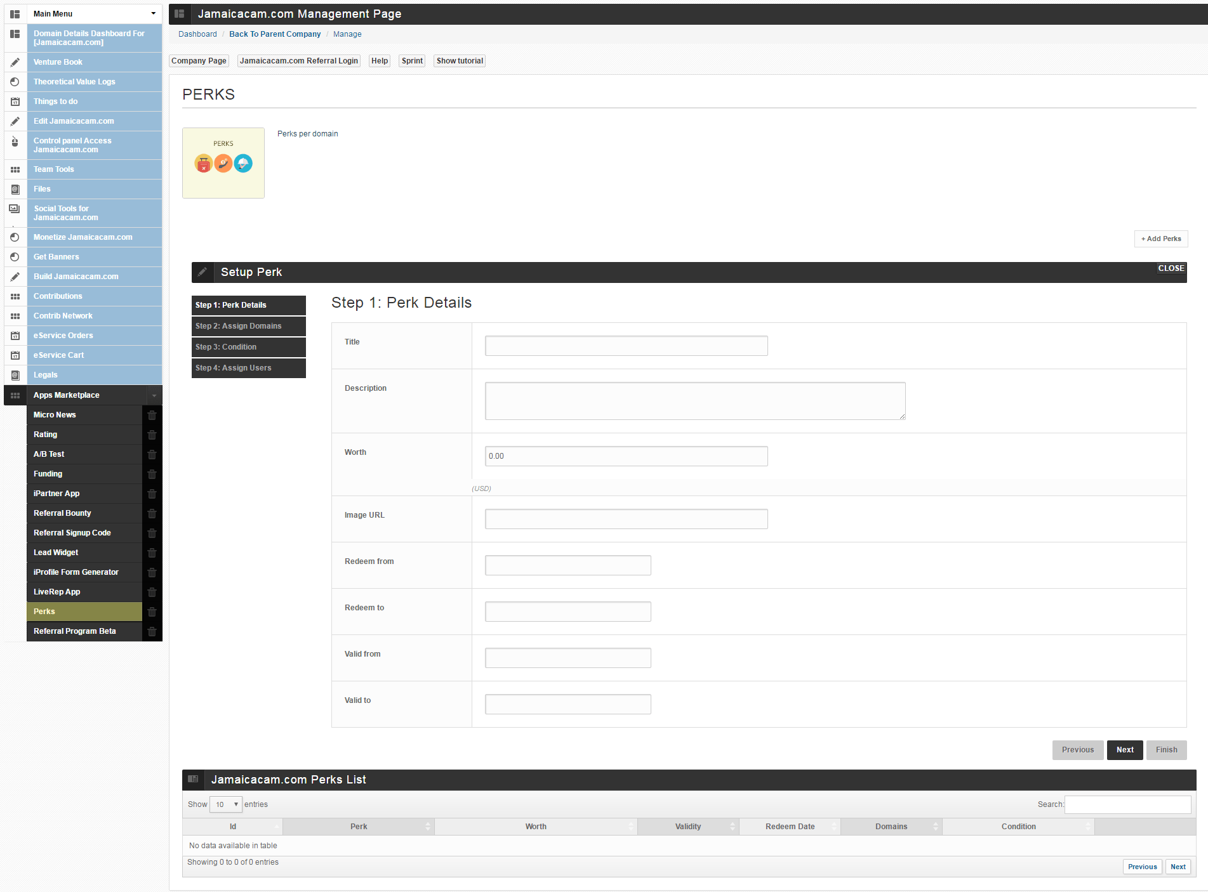The width and height of the screenshot is (1208, 892).
Task: Select Step 1: Perk Details tab
Action: (x=249, y=305)
